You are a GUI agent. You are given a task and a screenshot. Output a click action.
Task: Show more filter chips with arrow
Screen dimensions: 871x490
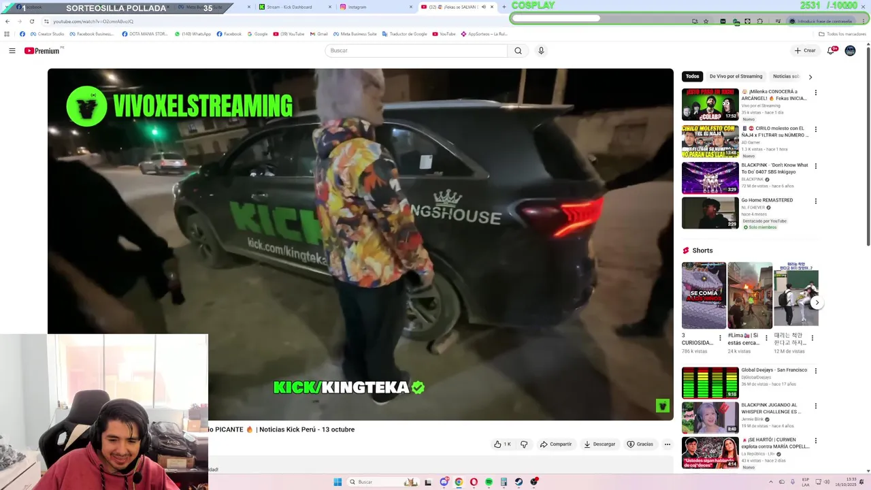(810, 77)
